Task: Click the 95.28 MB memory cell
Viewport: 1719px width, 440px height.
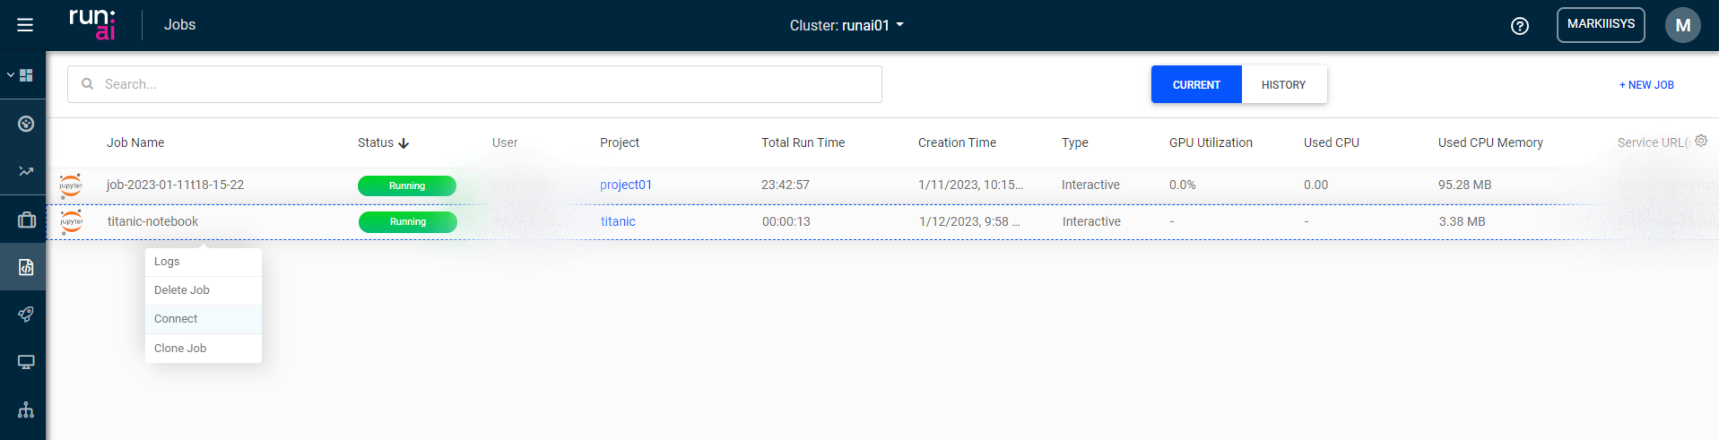Action: [1464, 185]
